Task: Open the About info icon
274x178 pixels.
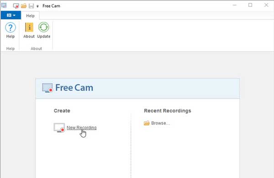Action: pos(29,27)
